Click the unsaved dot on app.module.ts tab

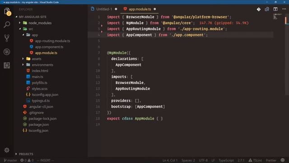click(155, 9)
